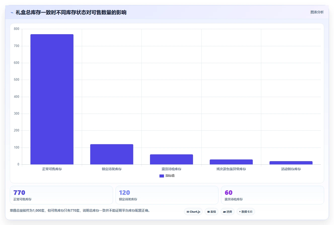The width and height of the screenshot is (334, 225).
Task: Click the 770 value in the stat card
Action: point(19,193)
